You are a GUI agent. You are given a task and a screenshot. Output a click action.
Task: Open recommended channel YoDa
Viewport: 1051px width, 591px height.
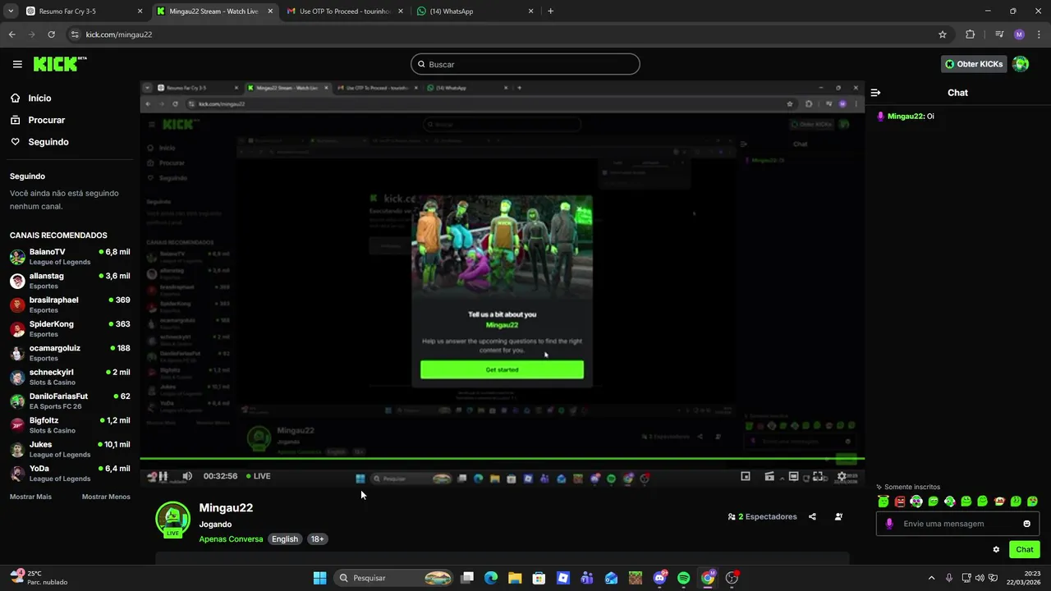(x=70, y=473)
